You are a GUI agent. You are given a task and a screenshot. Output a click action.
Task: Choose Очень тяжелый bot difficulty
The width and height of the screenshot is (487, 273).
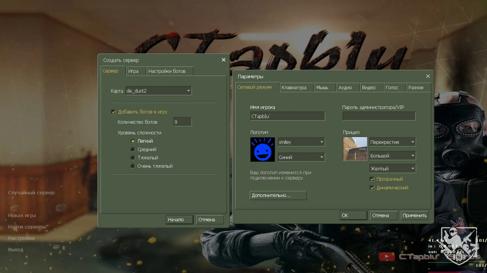pyautogui.click(x=133, y=166)
